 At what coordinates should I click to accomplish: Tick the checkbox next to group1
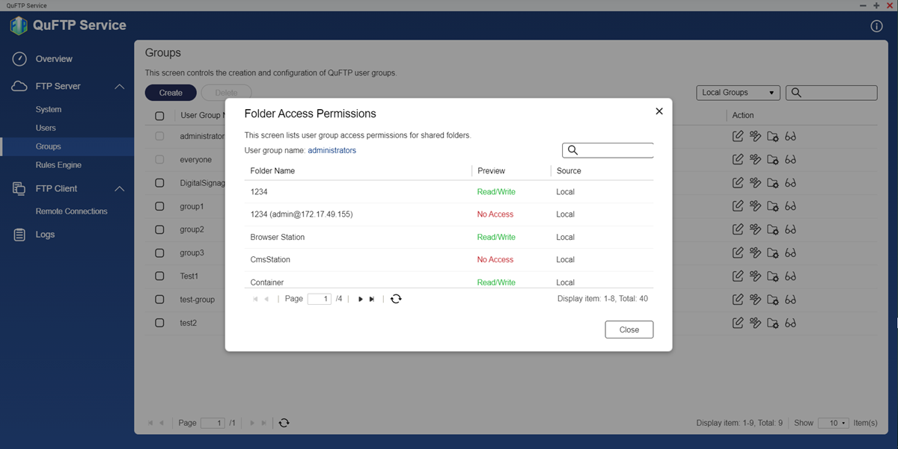[x=159, y=206]
